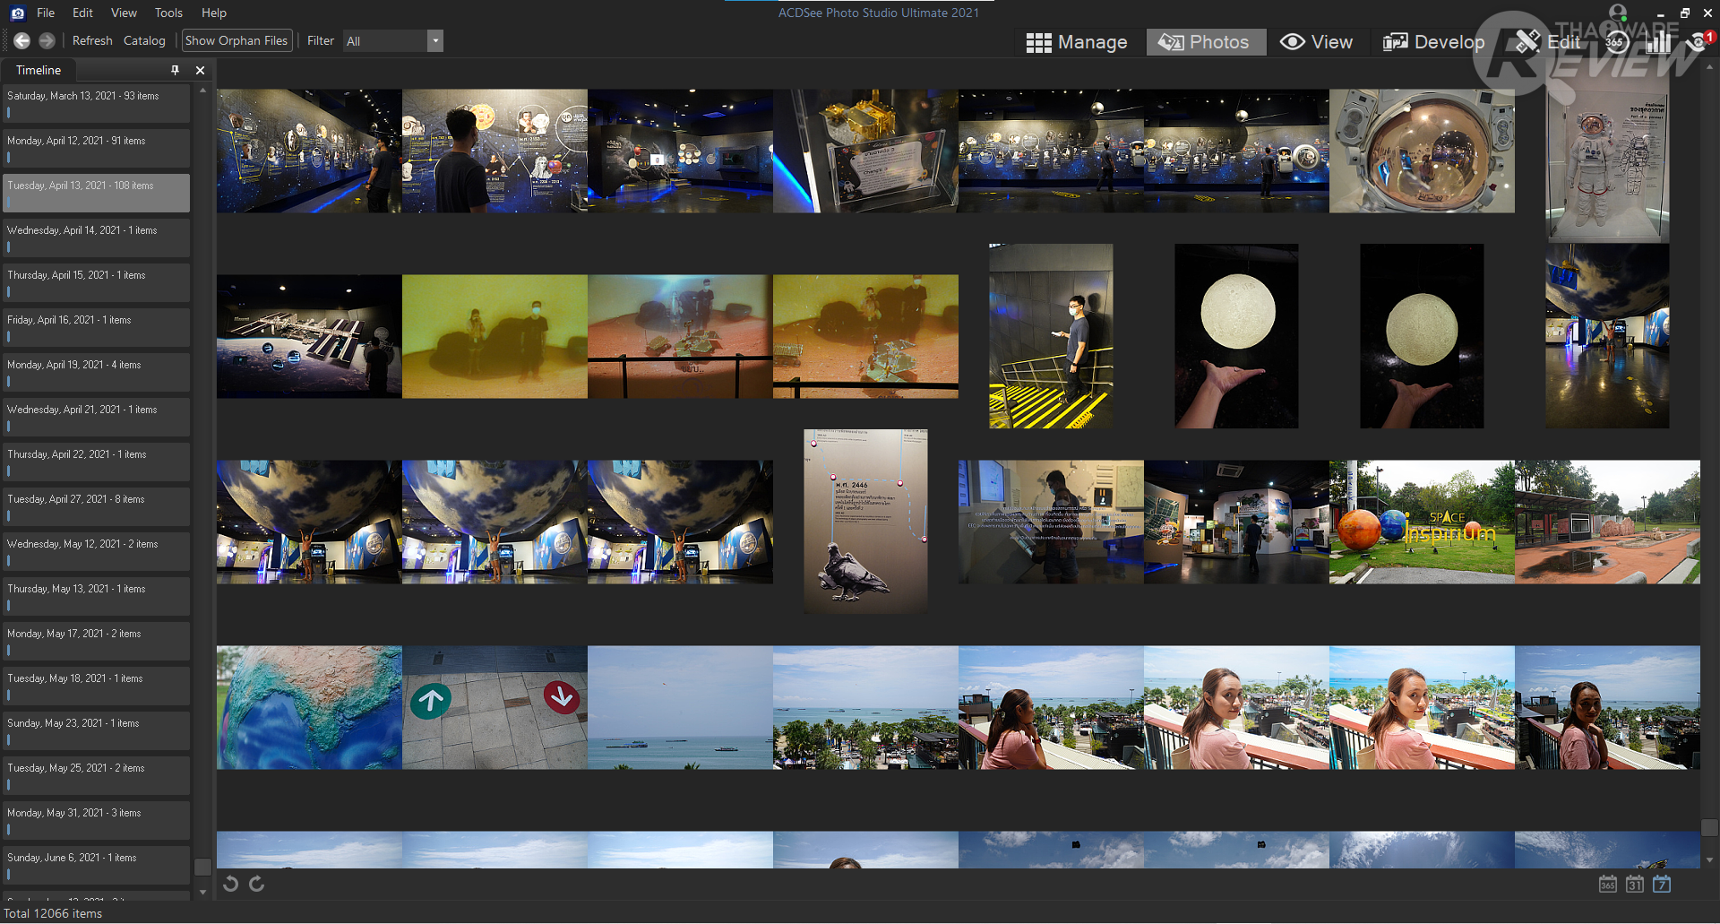Click the Timeline list scroll up arrow
Viewport: 1720px width, 924px height.
click(202, 91)
